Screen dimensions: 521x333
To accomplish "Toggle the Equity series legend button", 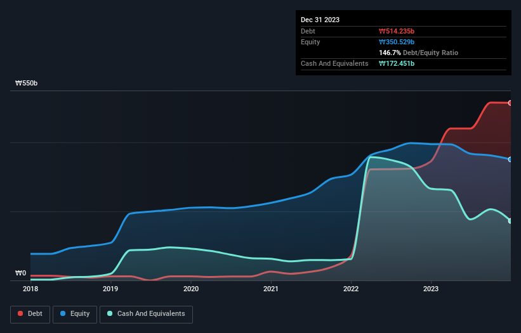I will click(x=75, y=314).
